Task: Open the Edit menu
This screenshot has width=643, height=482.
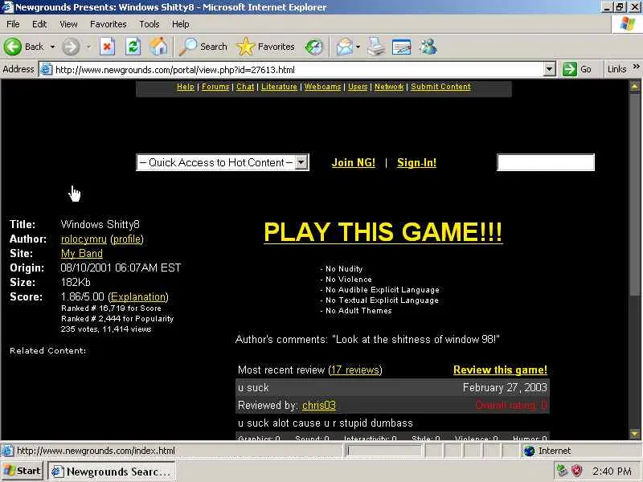Action: click(x=39, y=24)
